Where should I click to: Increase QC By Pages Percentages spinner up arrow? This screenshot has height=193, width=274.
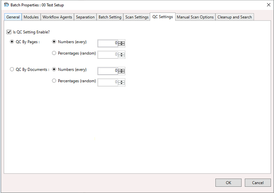click(121, 54)
